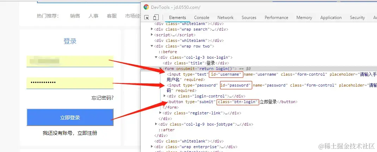Select the input id username line
This screenshot has height=152, width=377.
point(272,77)
